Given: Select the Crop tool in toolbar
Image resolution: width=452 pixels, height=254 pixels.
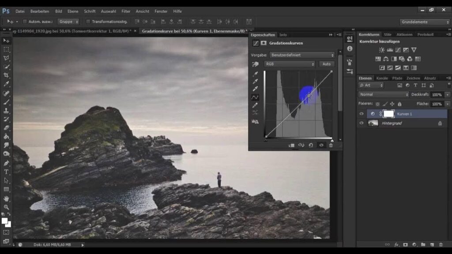Looking at the screenshot, I should point(6,75).
